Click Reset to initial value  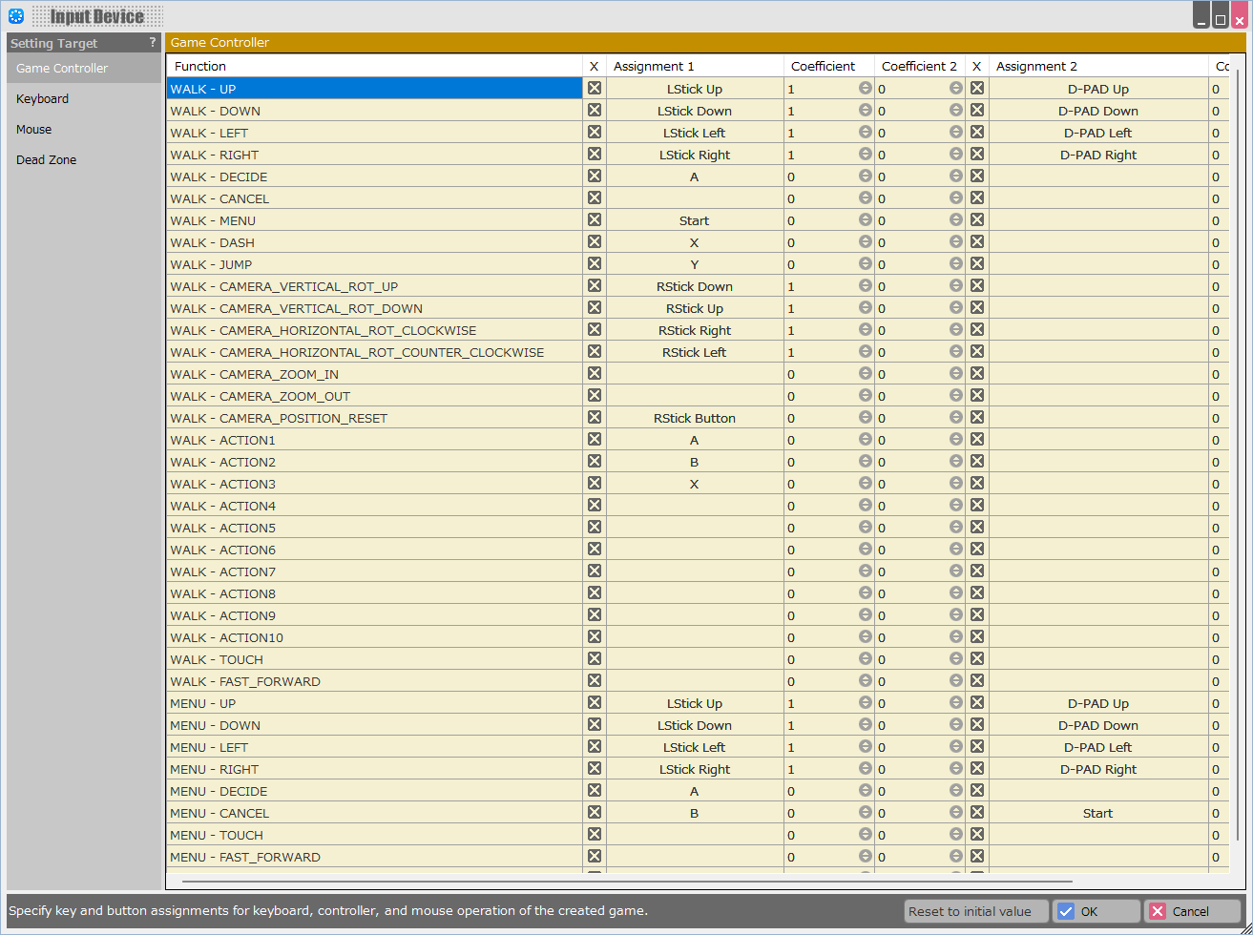click(975, 911)
